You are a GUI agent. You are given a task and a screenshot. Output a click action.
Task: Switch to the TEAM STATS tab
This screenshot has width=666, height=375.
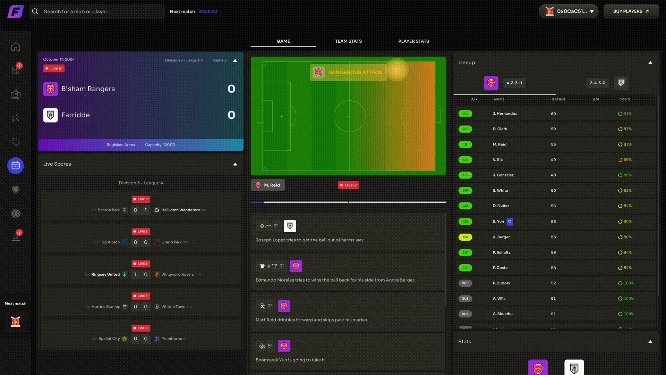[x=348, y=41]
